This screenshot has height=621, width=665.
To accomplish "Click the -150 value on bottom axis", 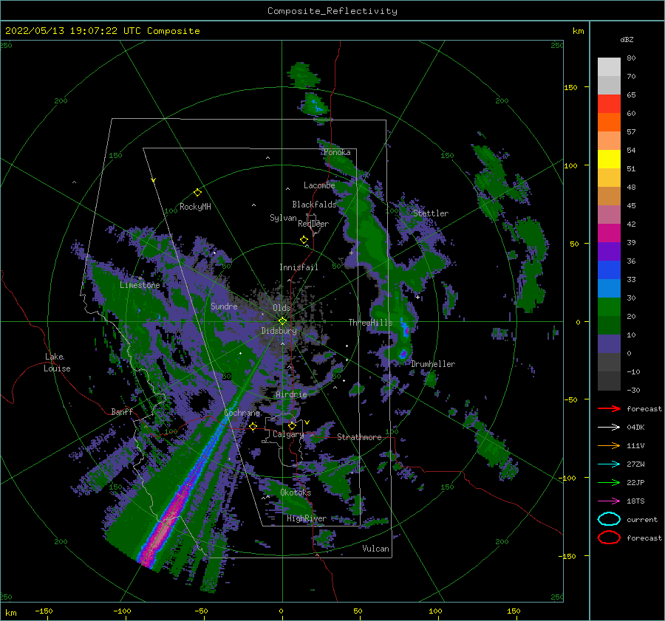I will click(44, 611).
